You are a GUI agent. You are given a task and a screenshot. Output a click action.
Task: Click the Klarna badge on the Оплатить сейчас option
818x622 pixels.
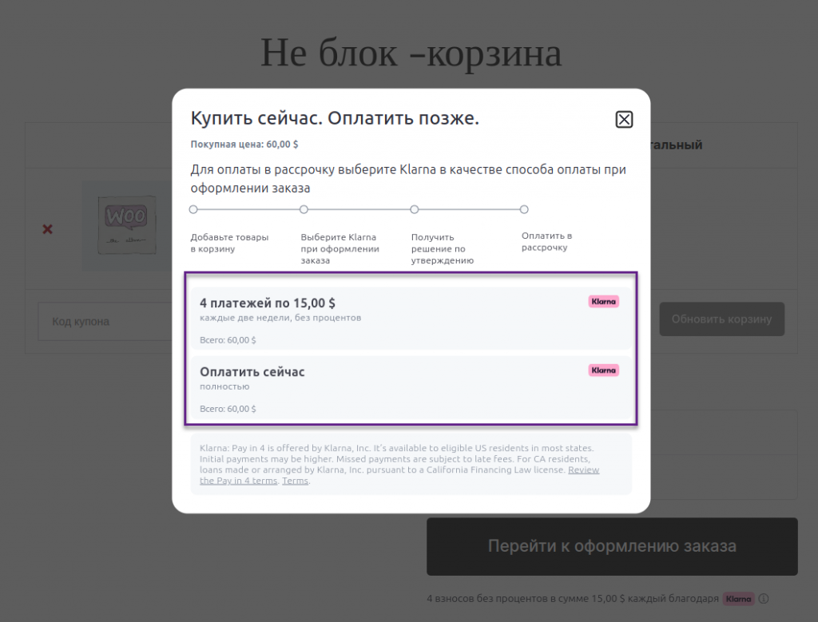click(603, 370)
